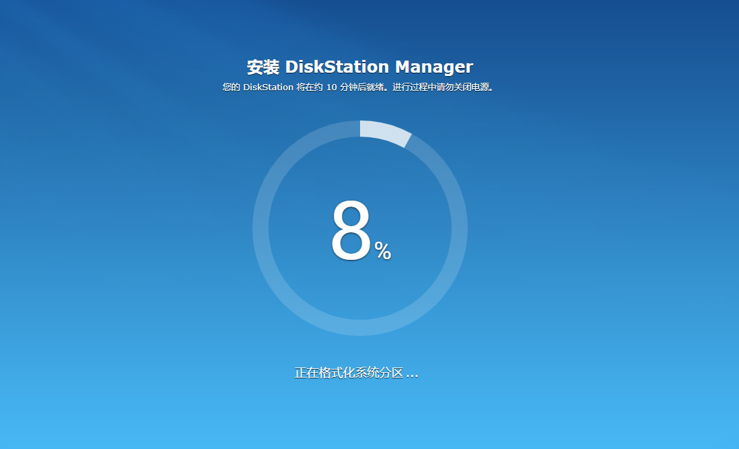Image resolution: width=739 pixels, height=449 pixels.
Task: Click the filled segment of the progress ring
Action: 384,132
